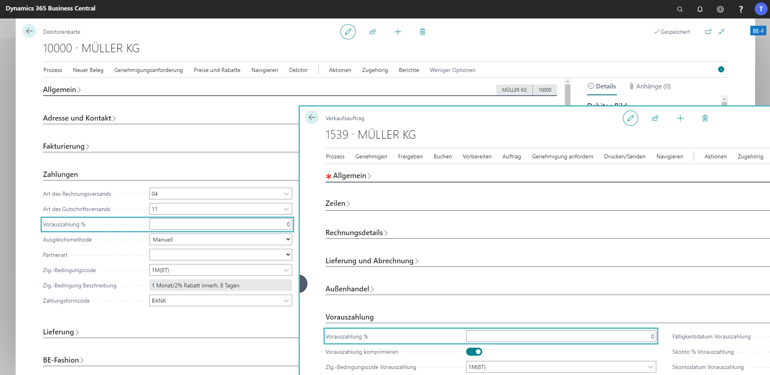
Task: Click the edit pencil icon on Debitorenkarte
Action: coord(348,32)
